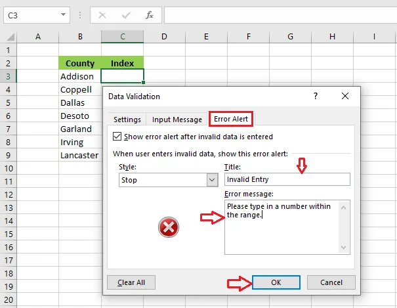This screenshot has width=397, height=308.
Task: Select row 20 header
Action: pyautogui.click(x=9, y=299)
